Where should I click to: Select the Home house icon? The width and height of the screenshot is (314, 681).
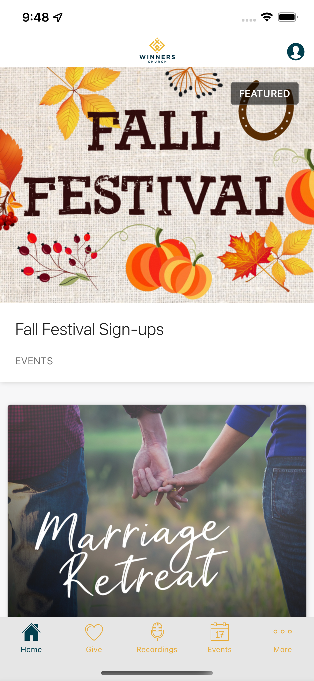[x=31, y=632]
